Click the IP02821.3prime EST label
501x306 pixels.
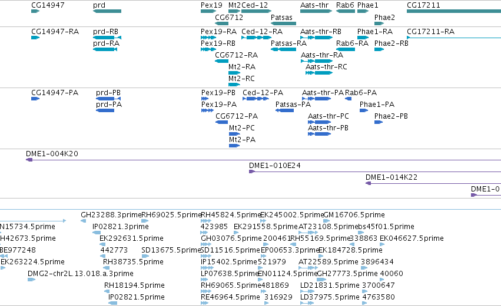(121, 227)
